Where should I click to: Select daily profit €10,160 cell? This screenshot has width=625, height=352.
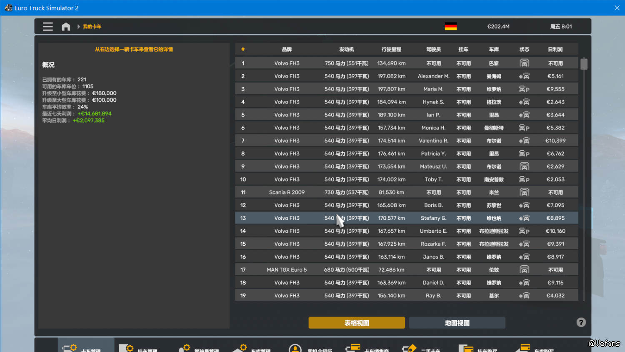[555, 231]
